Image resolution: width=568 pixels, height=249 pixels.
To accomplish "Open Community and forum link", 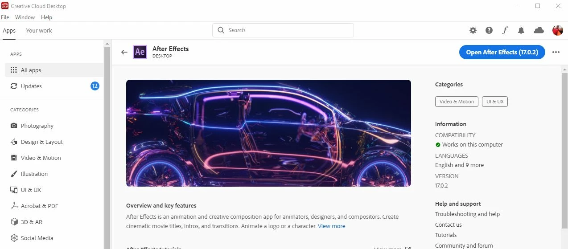I will tap(464, 245).
